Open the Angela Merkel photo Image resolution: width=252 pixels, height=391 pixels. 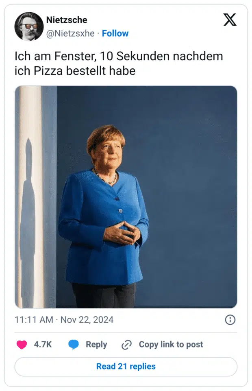tap(126, 195)
